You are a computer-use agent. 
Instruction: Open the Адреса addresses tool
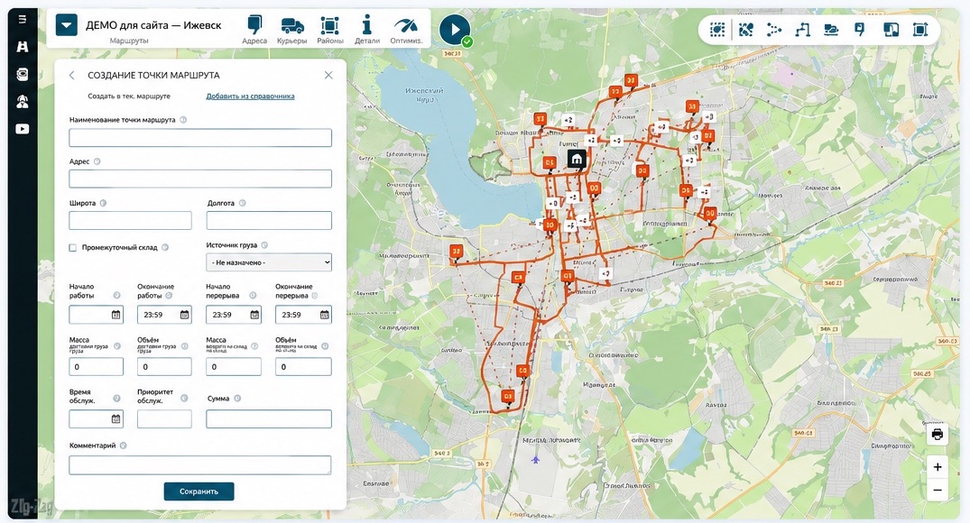pos(254,30)
